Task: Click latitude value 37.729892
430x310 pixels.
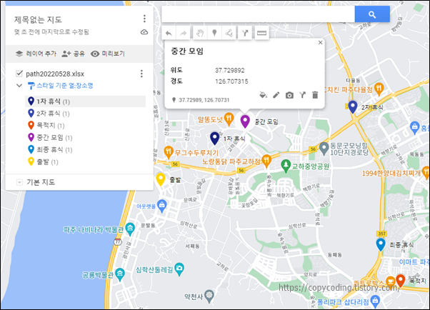Action: click(x=229, y=71)
